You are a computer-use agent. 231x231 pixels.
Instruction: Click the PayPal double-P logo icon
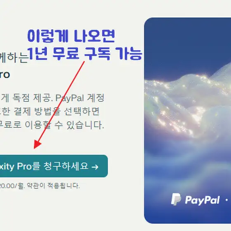pyautogui.click(x=176, y=199)
